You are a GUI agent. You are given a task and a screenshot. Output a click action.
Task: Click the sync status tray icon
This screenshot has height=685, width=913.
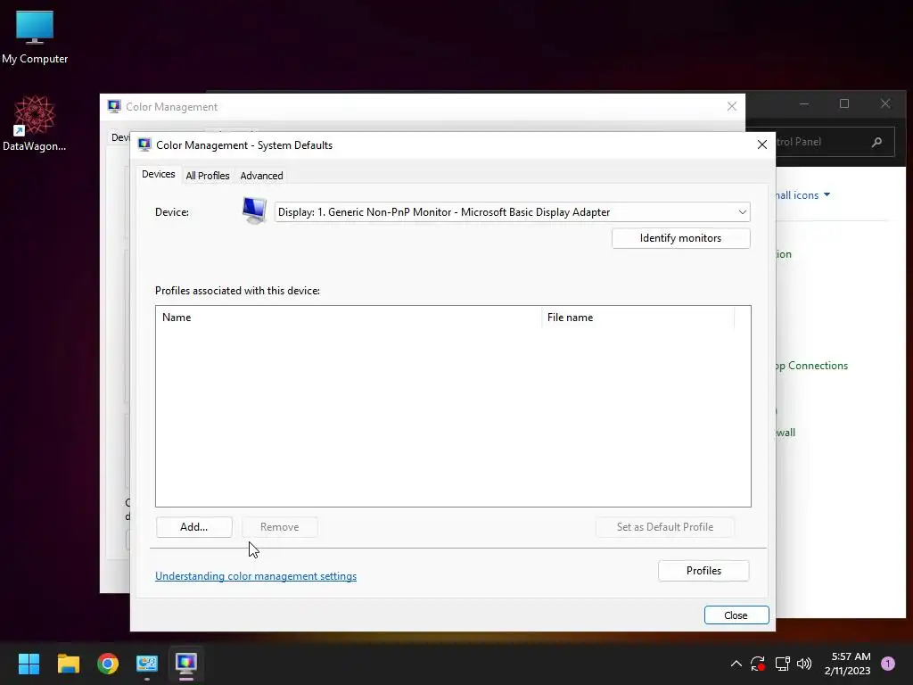pos(758,664)
